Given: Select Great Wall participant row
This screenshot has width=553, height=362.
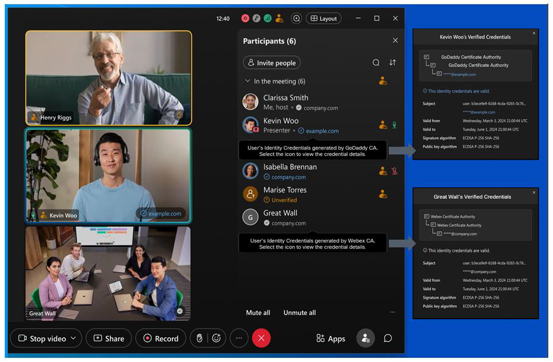Looking at the screenshot, I should pyautogui.click(x=319, y=217).
